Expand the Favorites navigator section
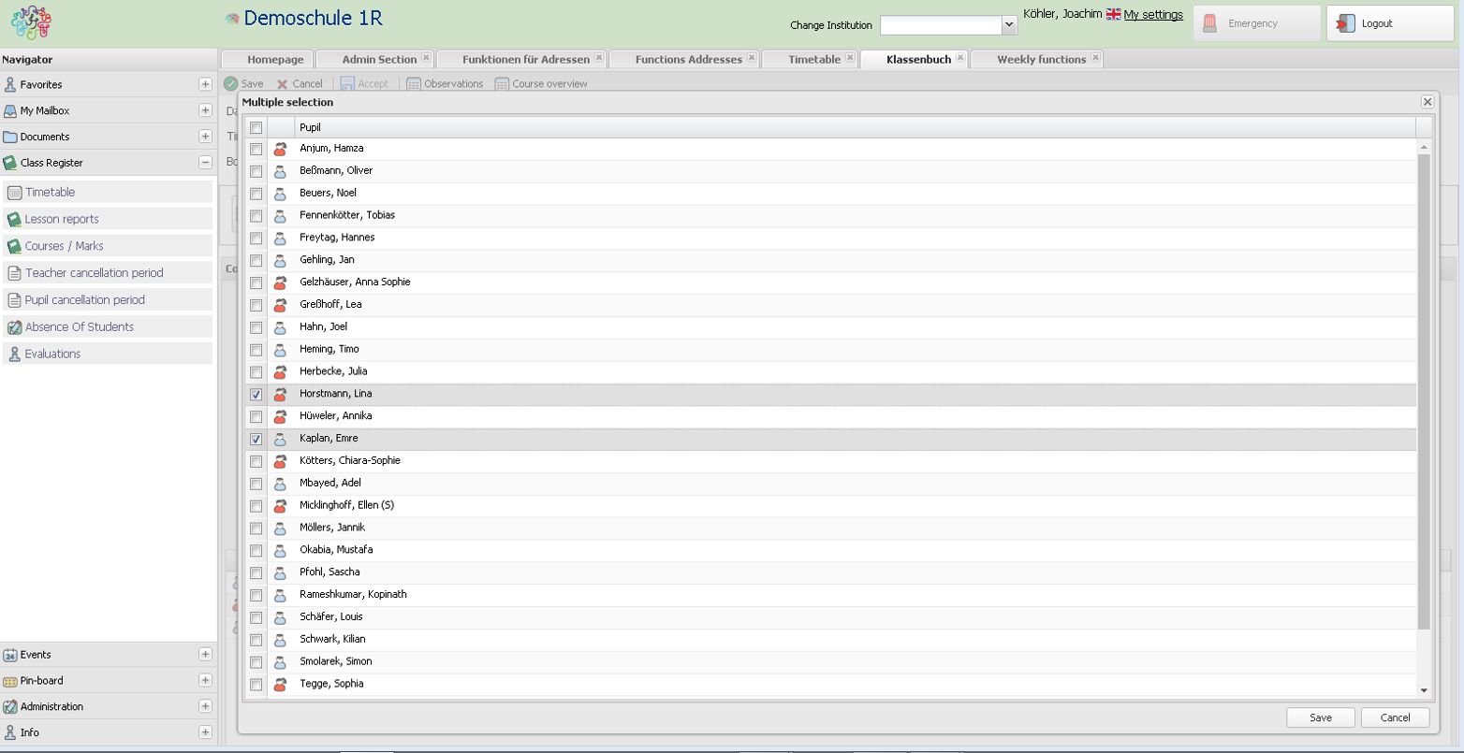Viewport: 1464px width, 753px height. tap(205, 84)
